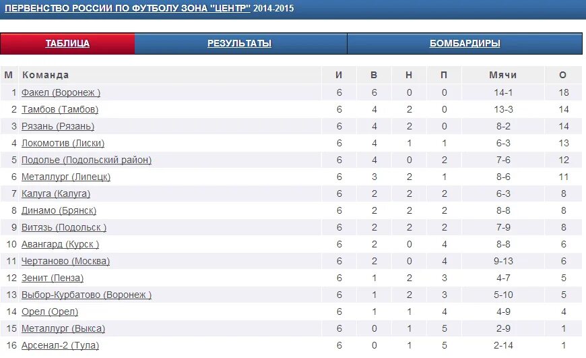
Task: Open the Чертаново (Москва) team link
Action: click(x=65, y=261)
